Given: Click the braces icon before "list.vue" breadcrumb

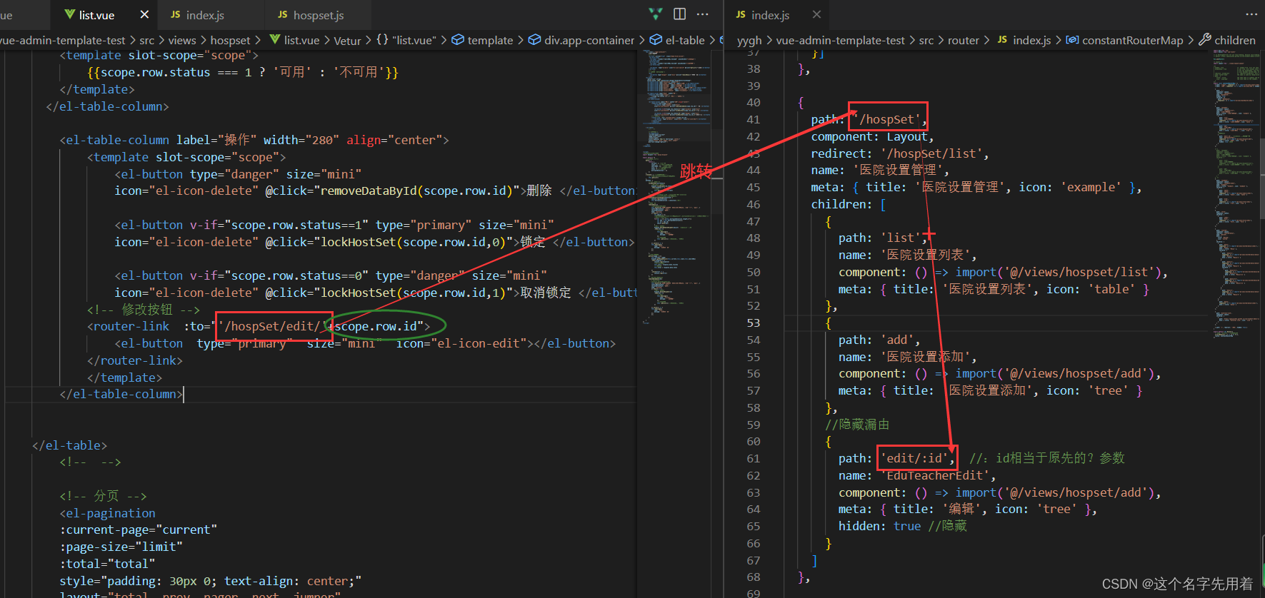Looking at the screenshot, I should 382,40.
